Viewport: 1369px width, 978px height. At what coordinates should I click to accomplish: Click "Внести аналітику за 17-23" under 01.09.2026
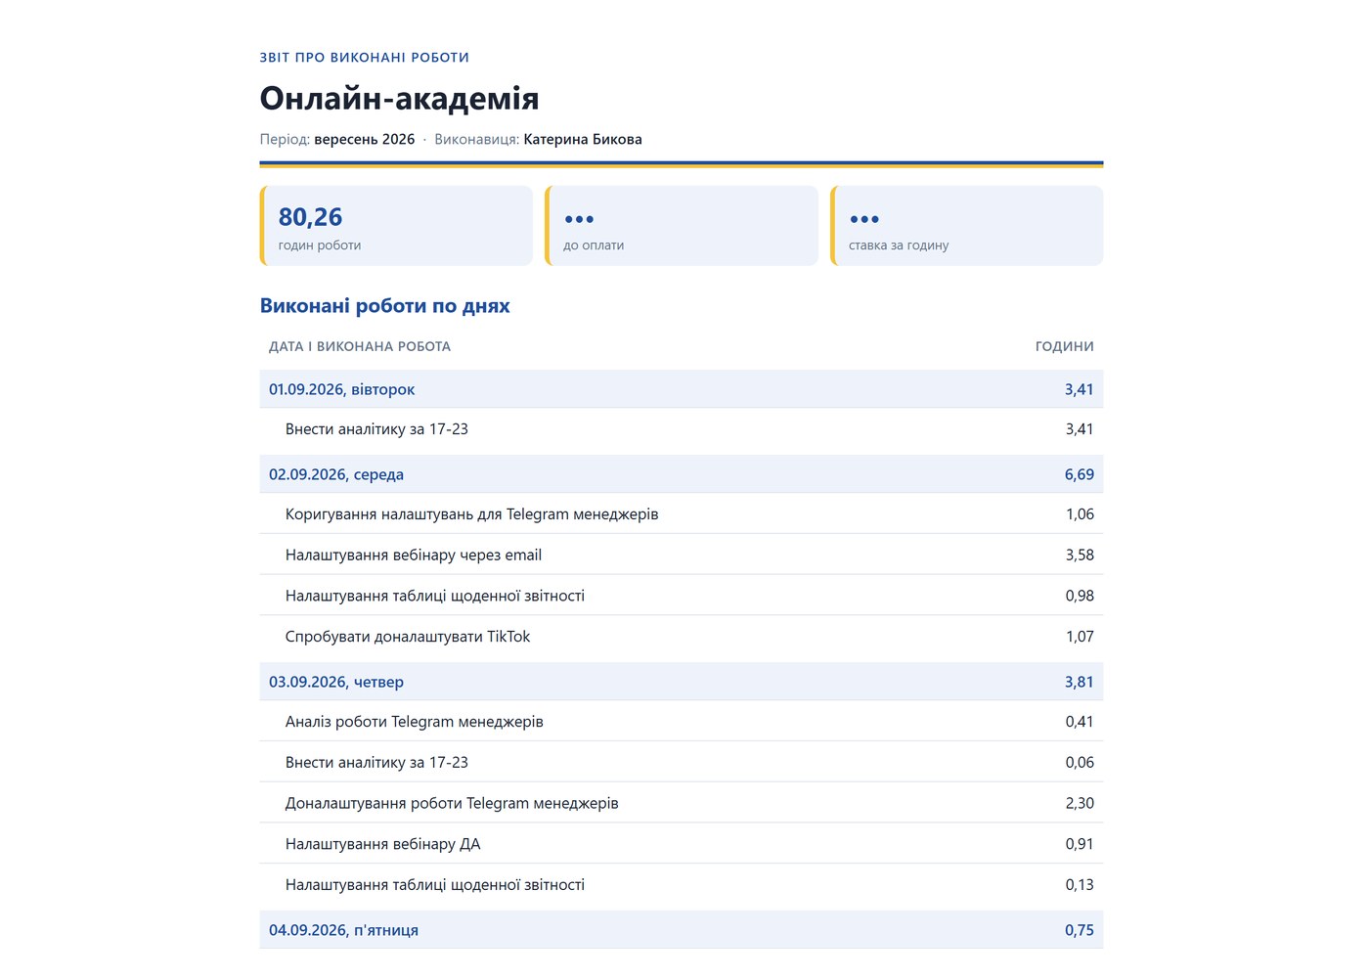point(376,429)
